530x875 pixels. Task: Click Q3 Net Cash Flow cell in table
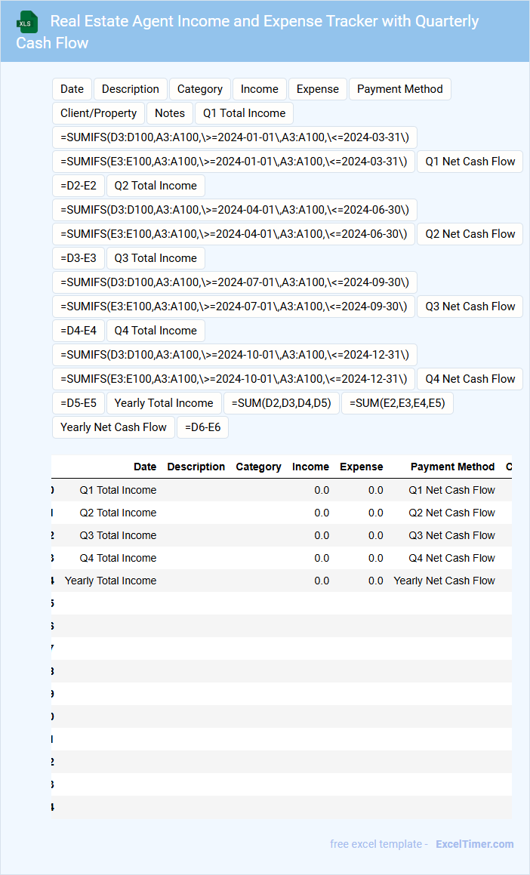click(x=452, y=536)
